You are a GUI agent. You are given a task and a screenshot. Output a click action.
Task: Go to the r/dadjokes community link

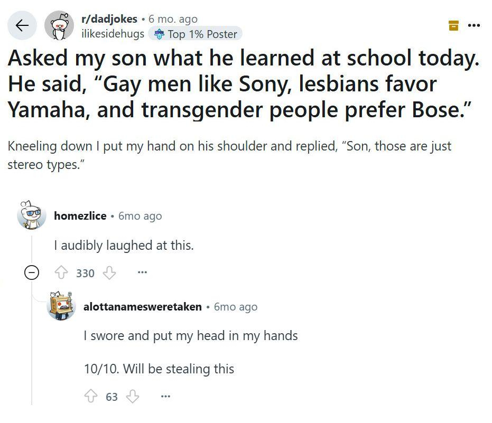point(109,19)
